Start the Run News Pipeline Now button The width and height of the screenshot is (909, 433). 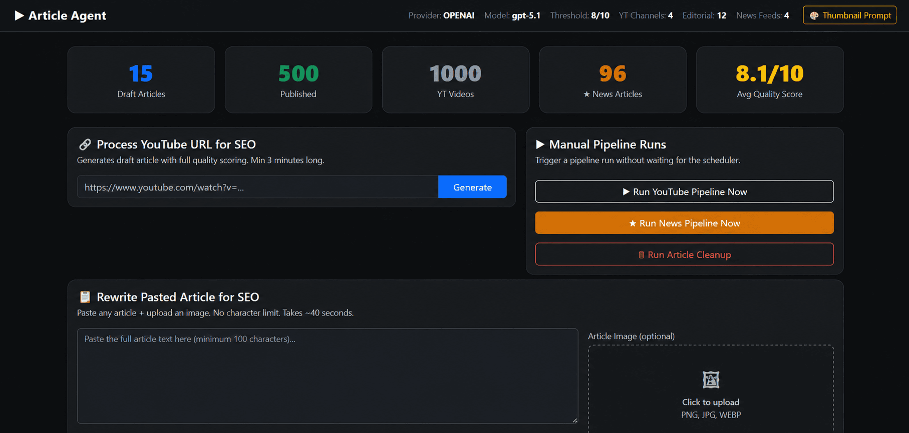684,223
